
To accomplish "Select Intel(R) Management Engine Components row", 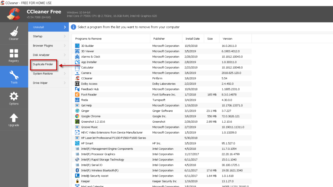I will click(162, 149).
